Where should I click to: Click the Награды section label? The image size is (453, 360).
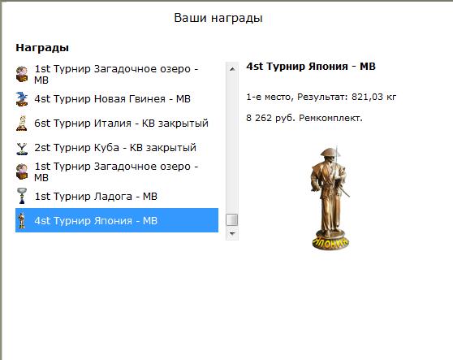pos(42,48)
